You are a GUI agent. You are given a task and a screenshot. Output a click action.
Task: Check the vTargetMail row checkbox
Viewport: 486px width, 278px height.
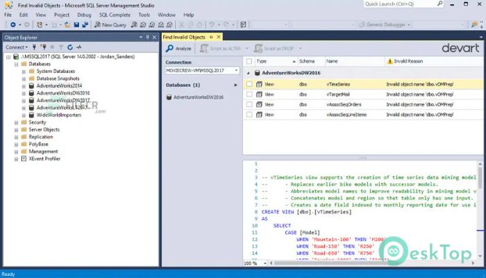point(249,95)
